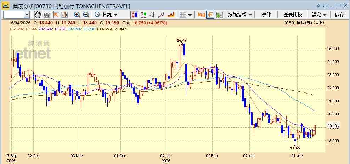
Task: Select the hand pan tool
Action: 38,15
